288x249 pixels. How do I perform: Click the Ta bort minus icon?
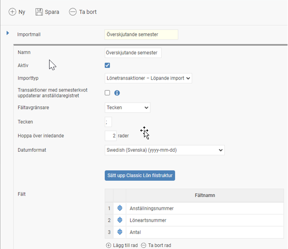click(x=72, y=12)
